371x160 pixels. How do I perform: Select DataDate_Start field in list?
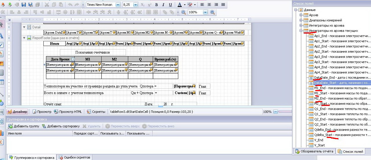tap(340, 83)
